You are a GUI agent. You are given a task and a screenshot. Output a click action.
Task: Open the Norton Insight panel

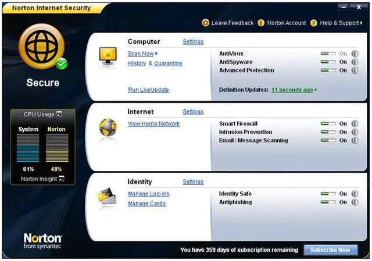62,179
